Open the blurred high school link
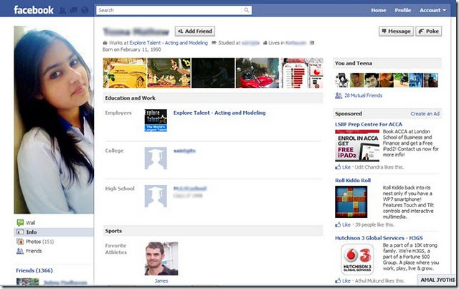Screen dimensions: 459x289 tap(190, 189)
